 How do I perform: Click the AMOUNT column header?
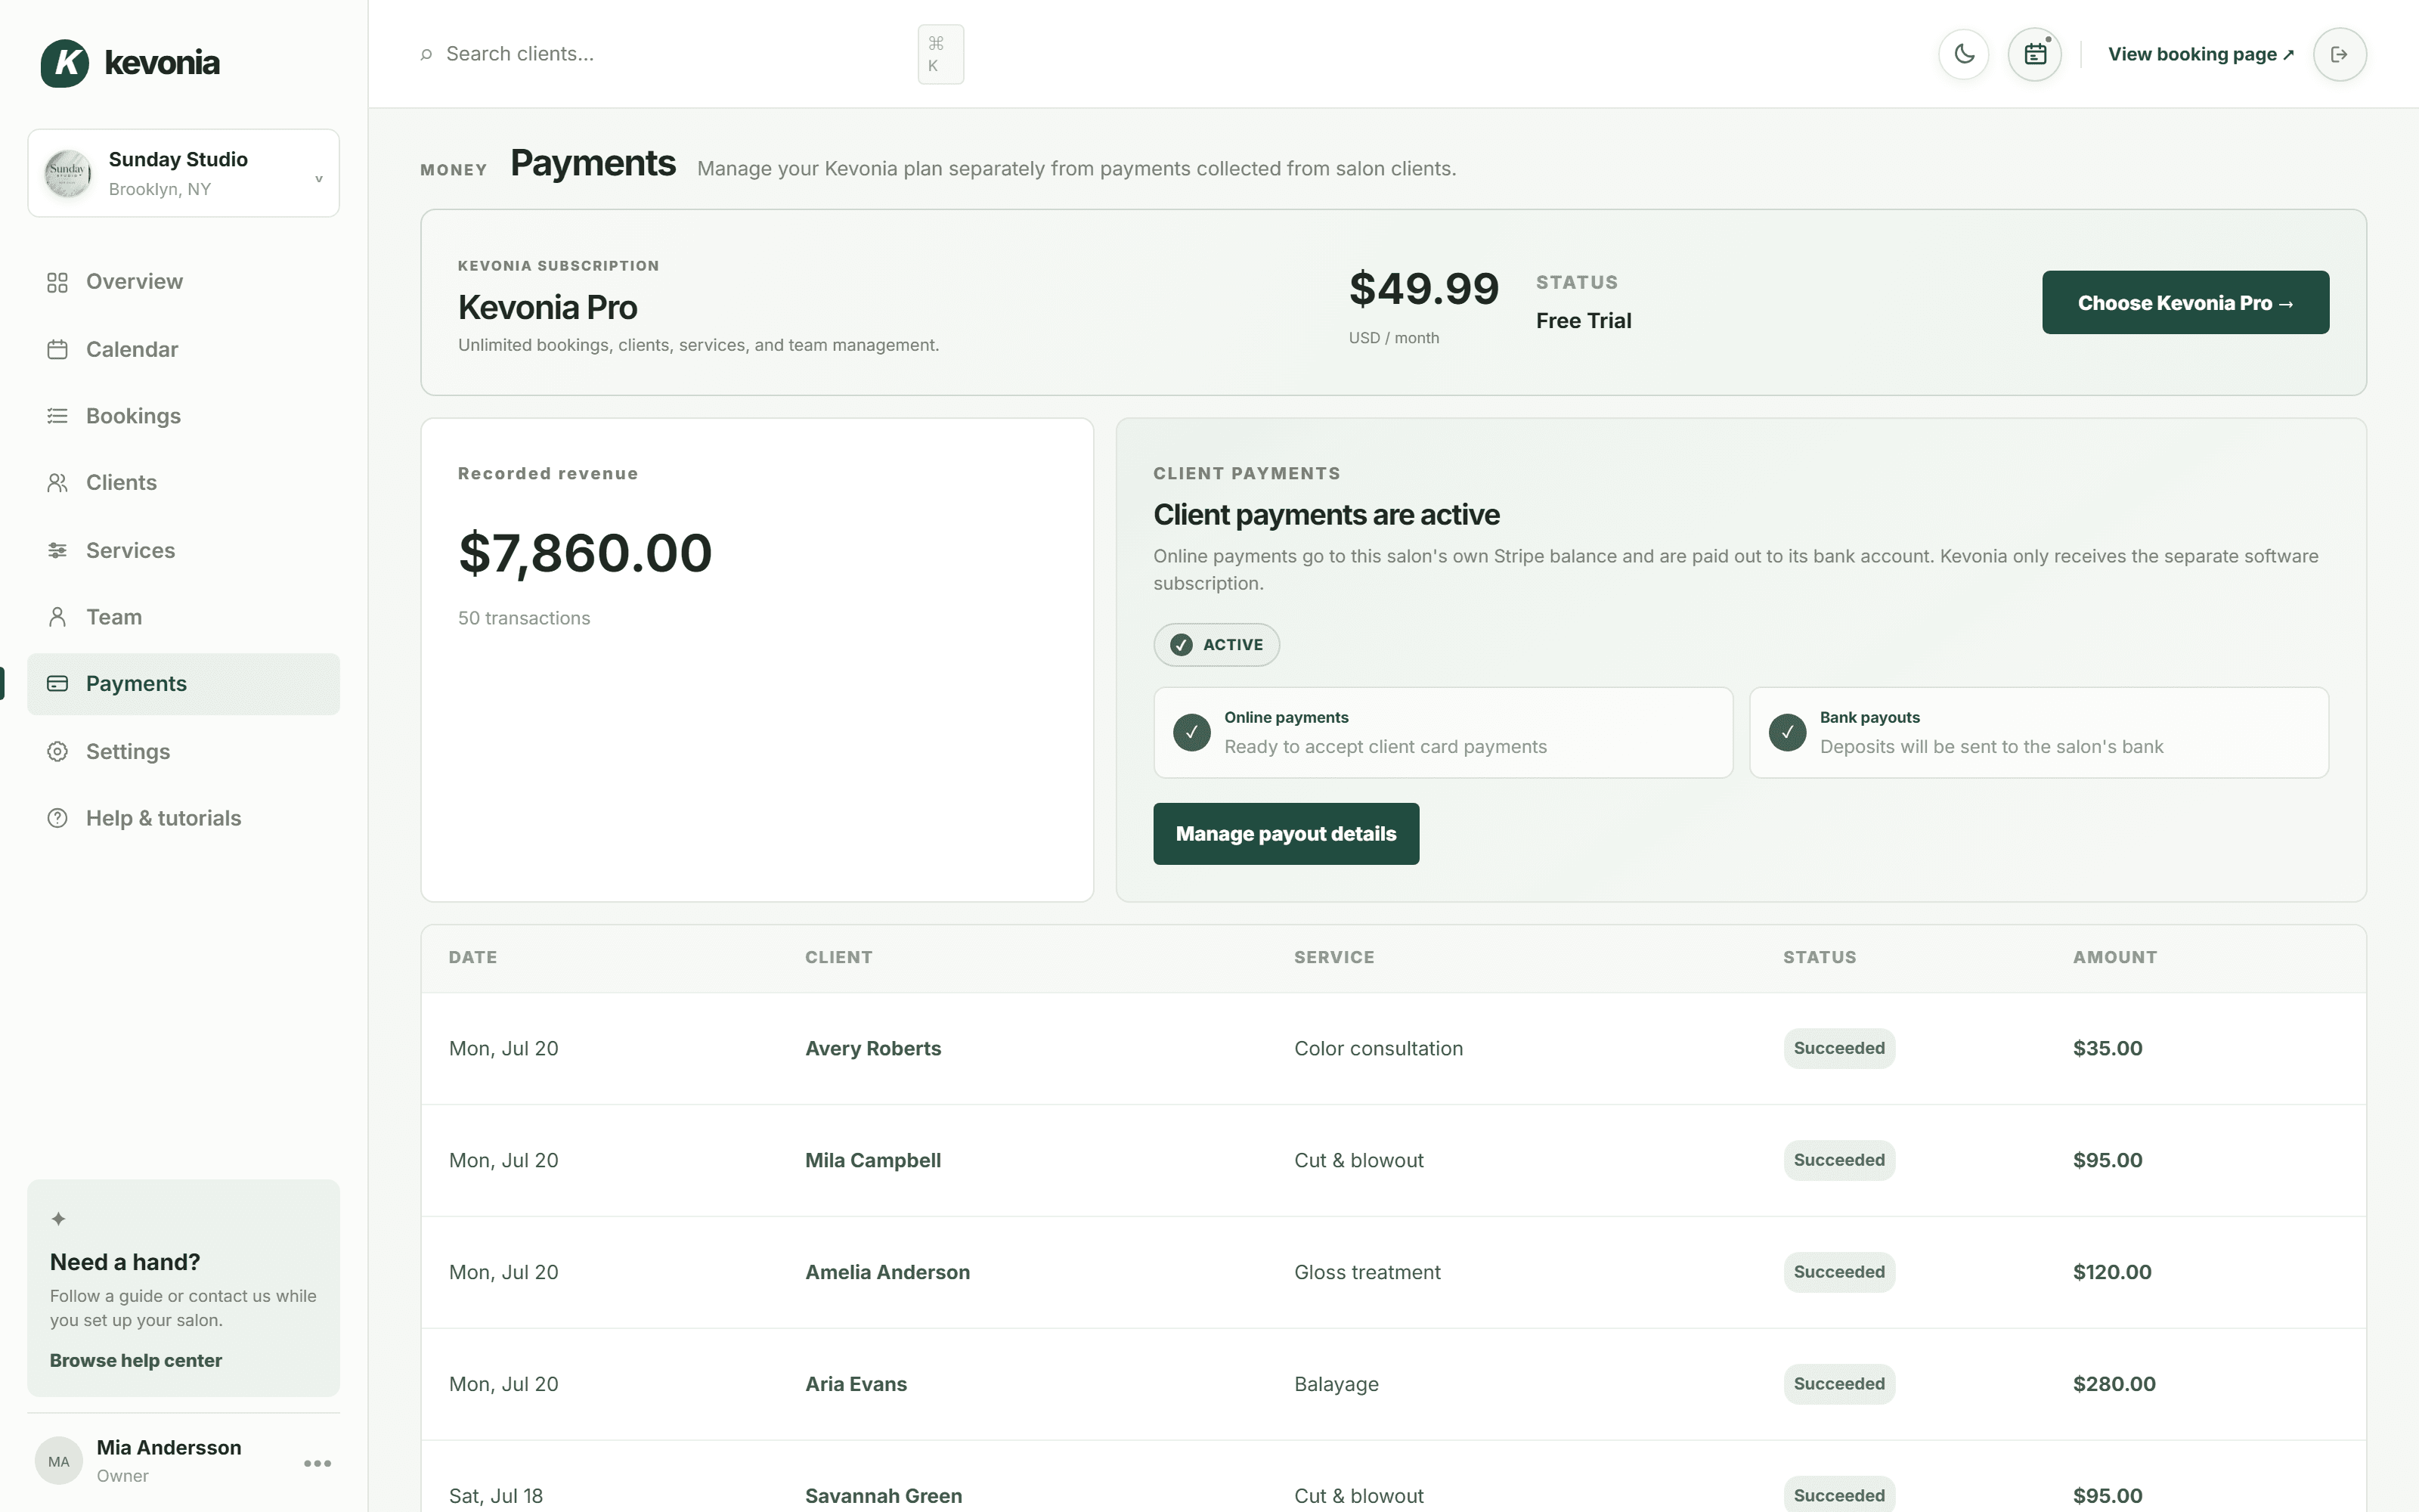[x=2115, y=957]
